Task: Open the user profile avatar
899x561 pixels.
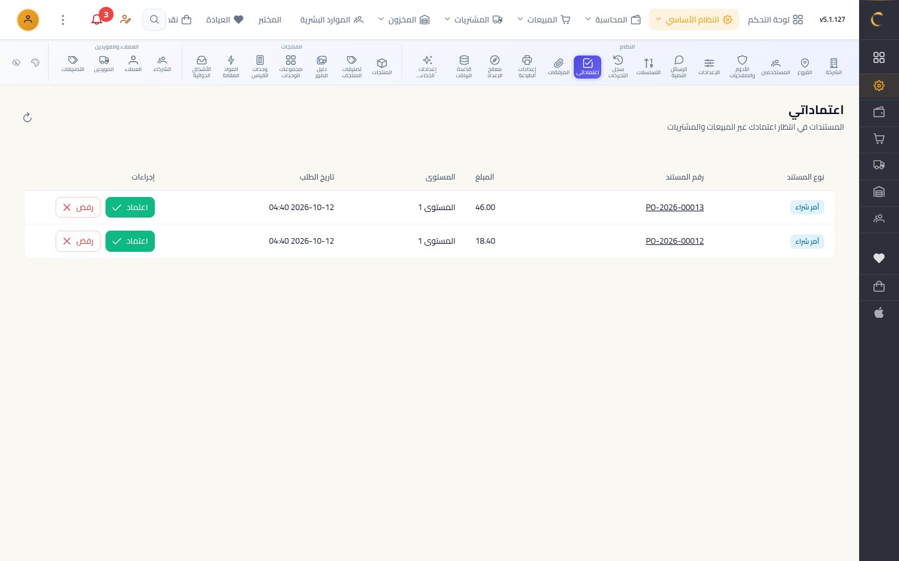Action: click(x=28, y=20)
